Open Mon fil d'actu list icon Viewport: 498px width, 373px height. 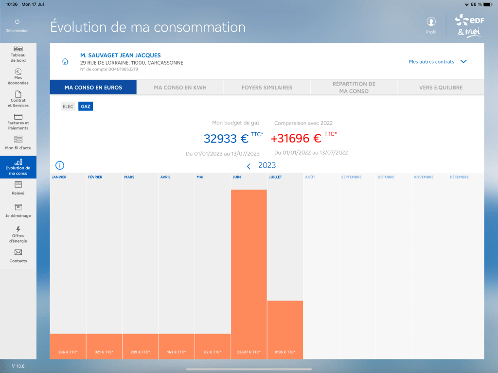(x=18, y=139)
